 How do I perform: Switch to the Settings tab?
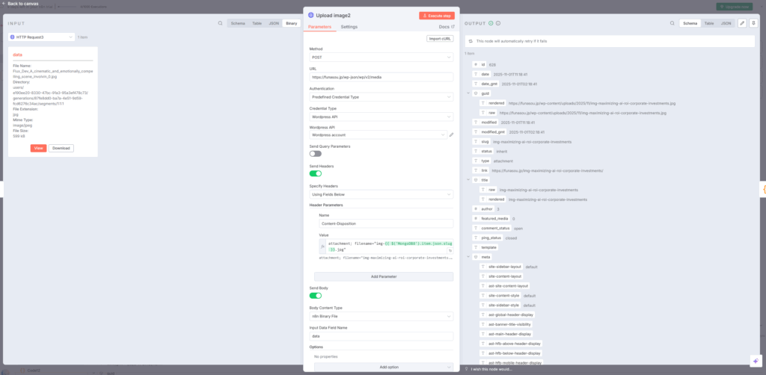(349, 26)
